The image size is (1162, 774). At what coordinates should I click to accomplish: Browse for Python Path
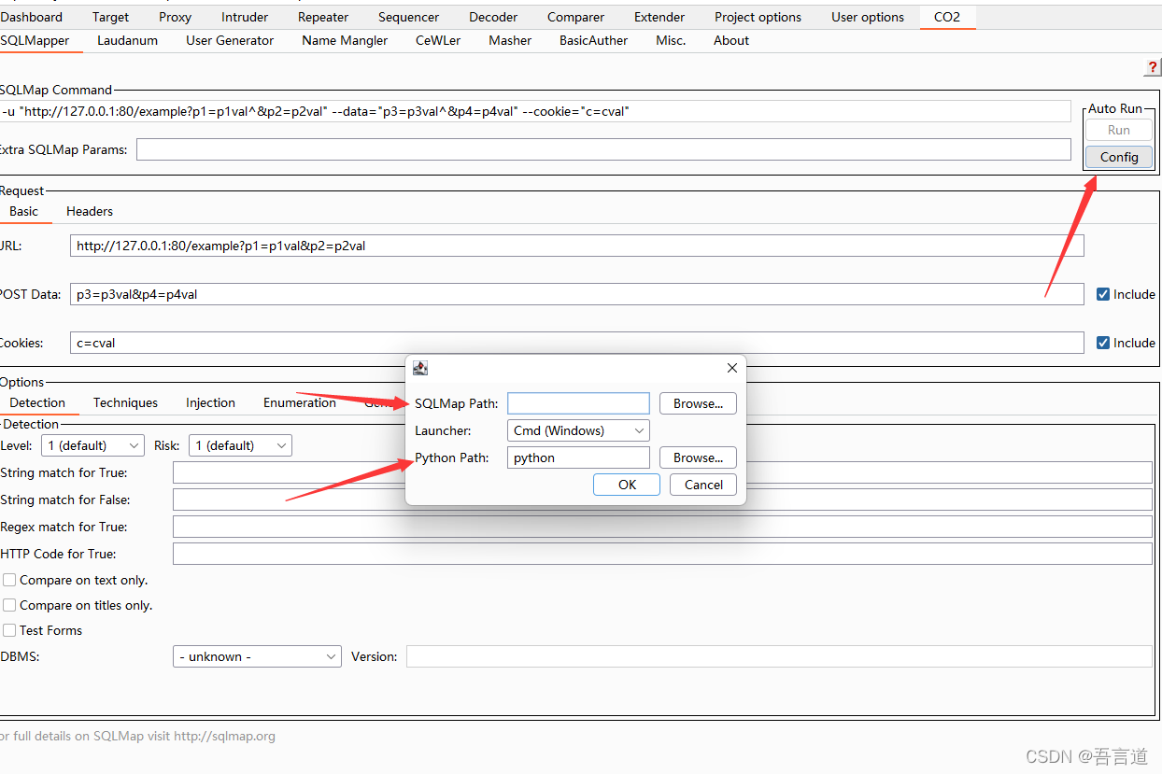[698, 457]
